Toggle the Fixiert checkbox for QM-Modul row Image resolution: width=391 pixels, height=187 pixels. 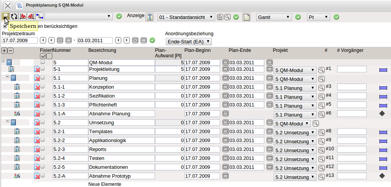tap(42, 62)
